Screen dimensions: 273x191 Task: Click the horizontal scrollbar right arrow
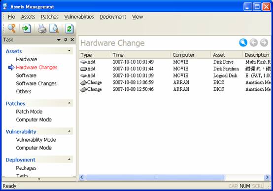tap(267, 177)
